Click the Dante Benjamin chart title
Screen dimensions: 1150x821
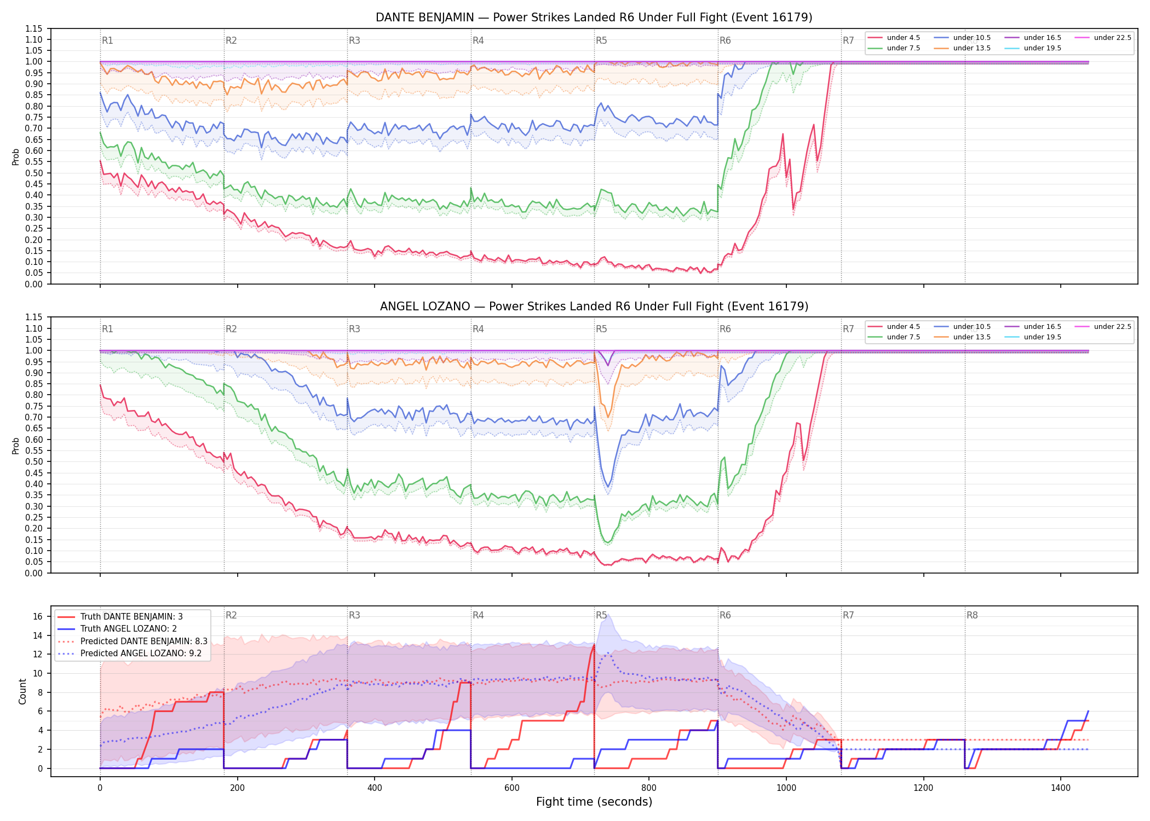coord(594,18)
